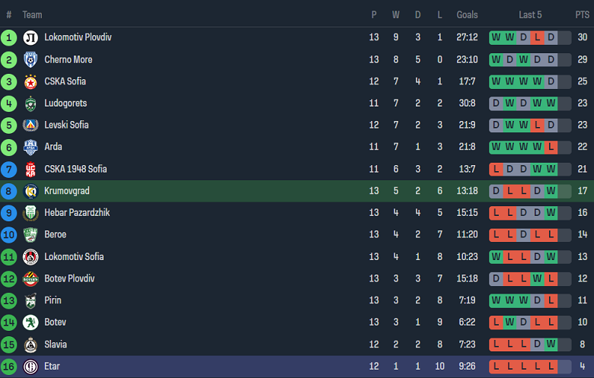
Task: Click the CSKA Sofia club crest
Action: click(30, 81)
